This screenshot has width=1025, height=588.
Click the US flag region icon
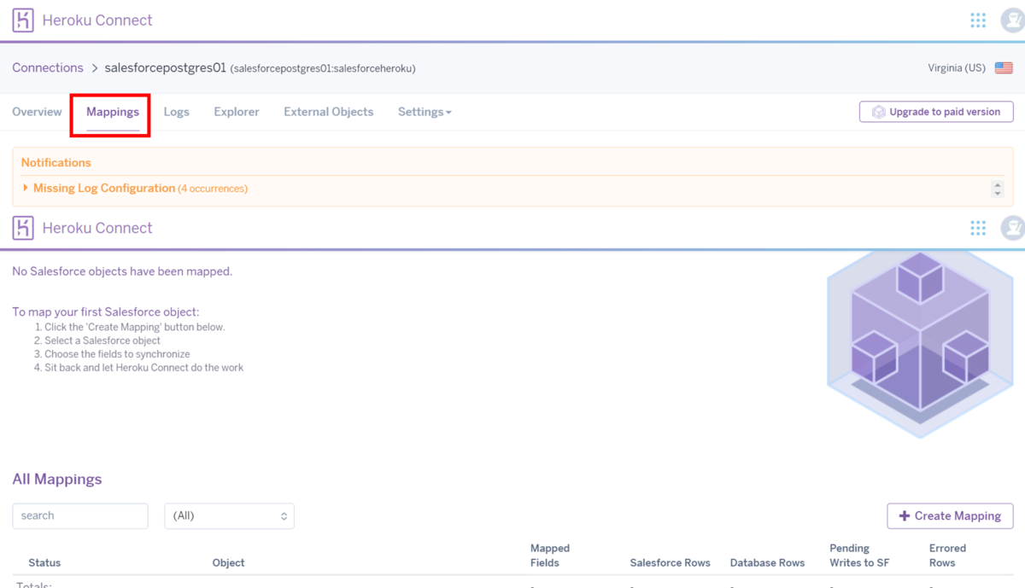click(x=1004, y=68)
